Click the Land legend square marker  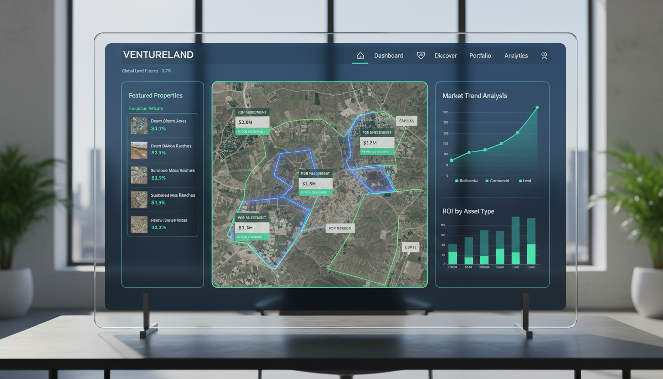520,181
